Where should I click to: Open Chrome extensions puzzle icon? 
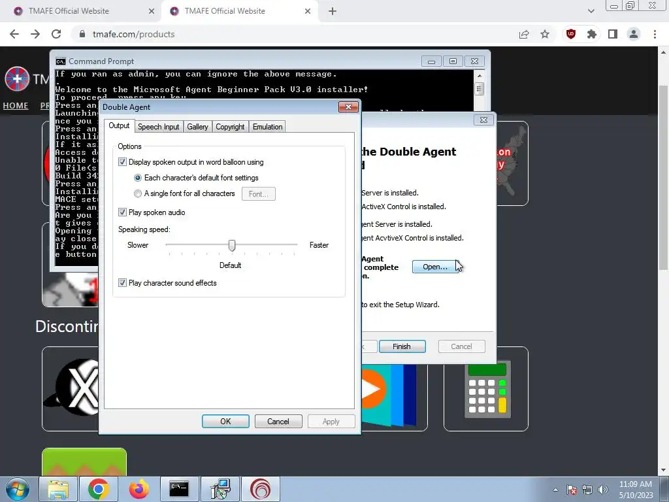point(592,34)
